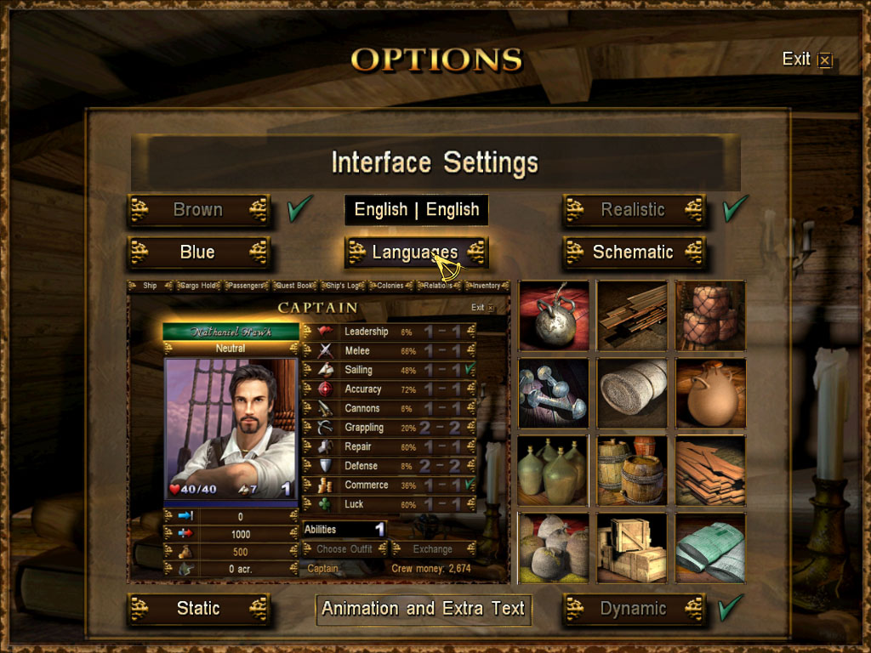Switch to Schematic interface style
The image size is (871, 653).
pyautogui.click(x=634, y=252)
